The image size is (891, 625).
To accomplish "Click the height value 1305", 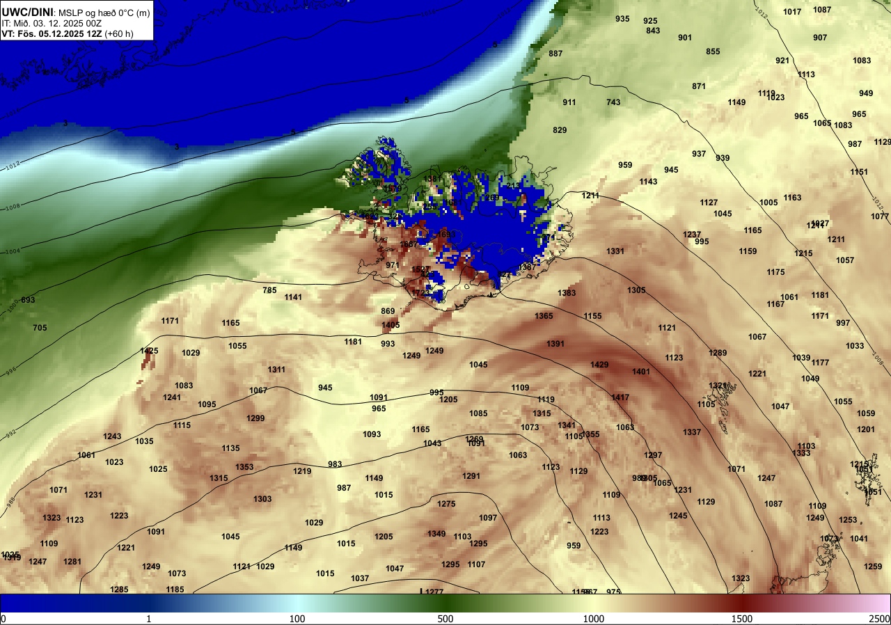I will [636, 290].
